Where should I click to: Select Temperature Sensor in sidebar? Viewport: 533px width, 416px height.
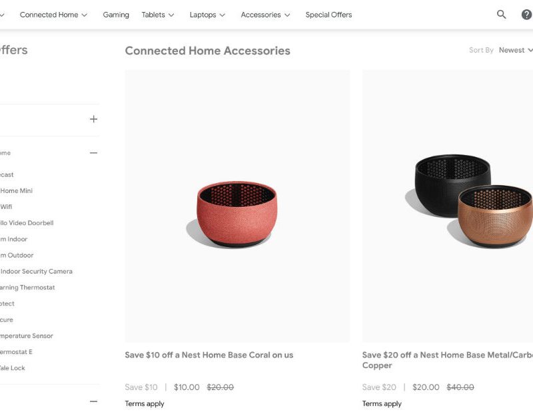pos(27,336)
